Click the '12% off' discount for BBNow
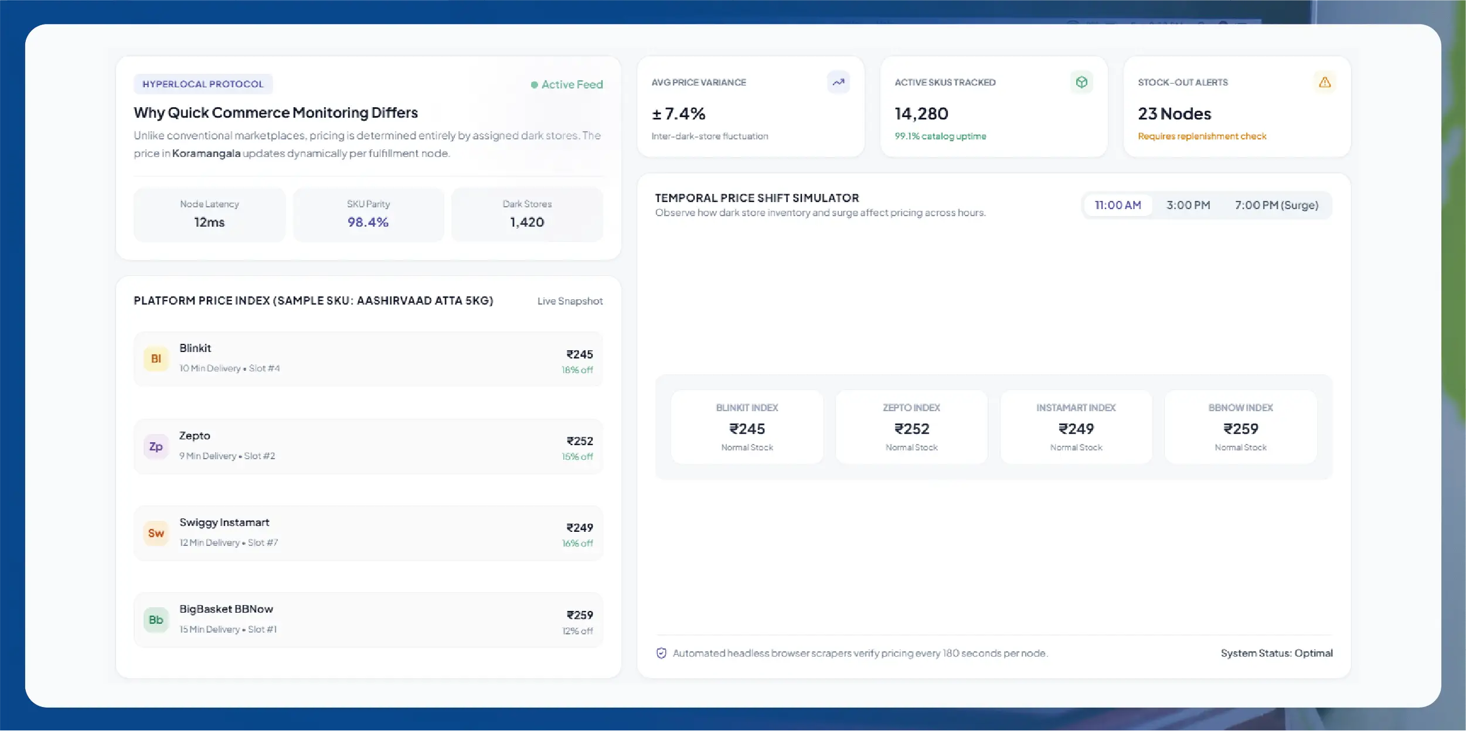Image resolution: width=1466 pixels, height=731 pixels. coord(577,631)
